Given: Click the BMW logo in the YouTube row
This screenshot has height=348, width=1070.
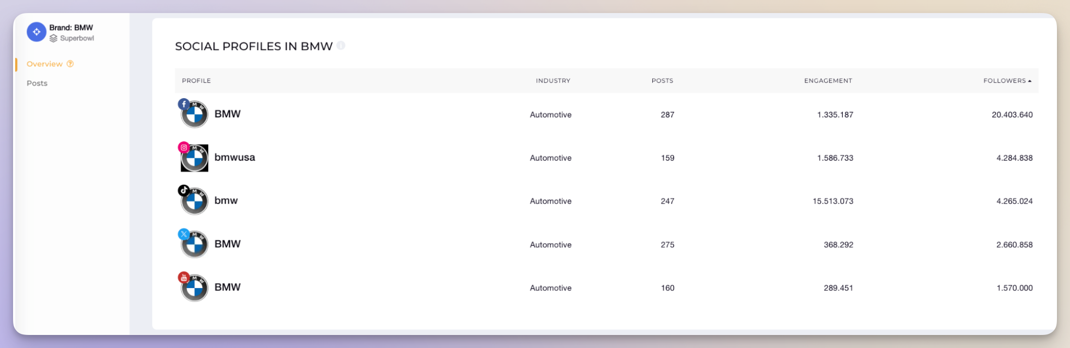Looking at the screenshot, I should [x=195, y=288].
